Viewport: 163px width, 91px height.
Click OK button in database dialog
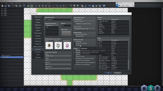[108, 73]
